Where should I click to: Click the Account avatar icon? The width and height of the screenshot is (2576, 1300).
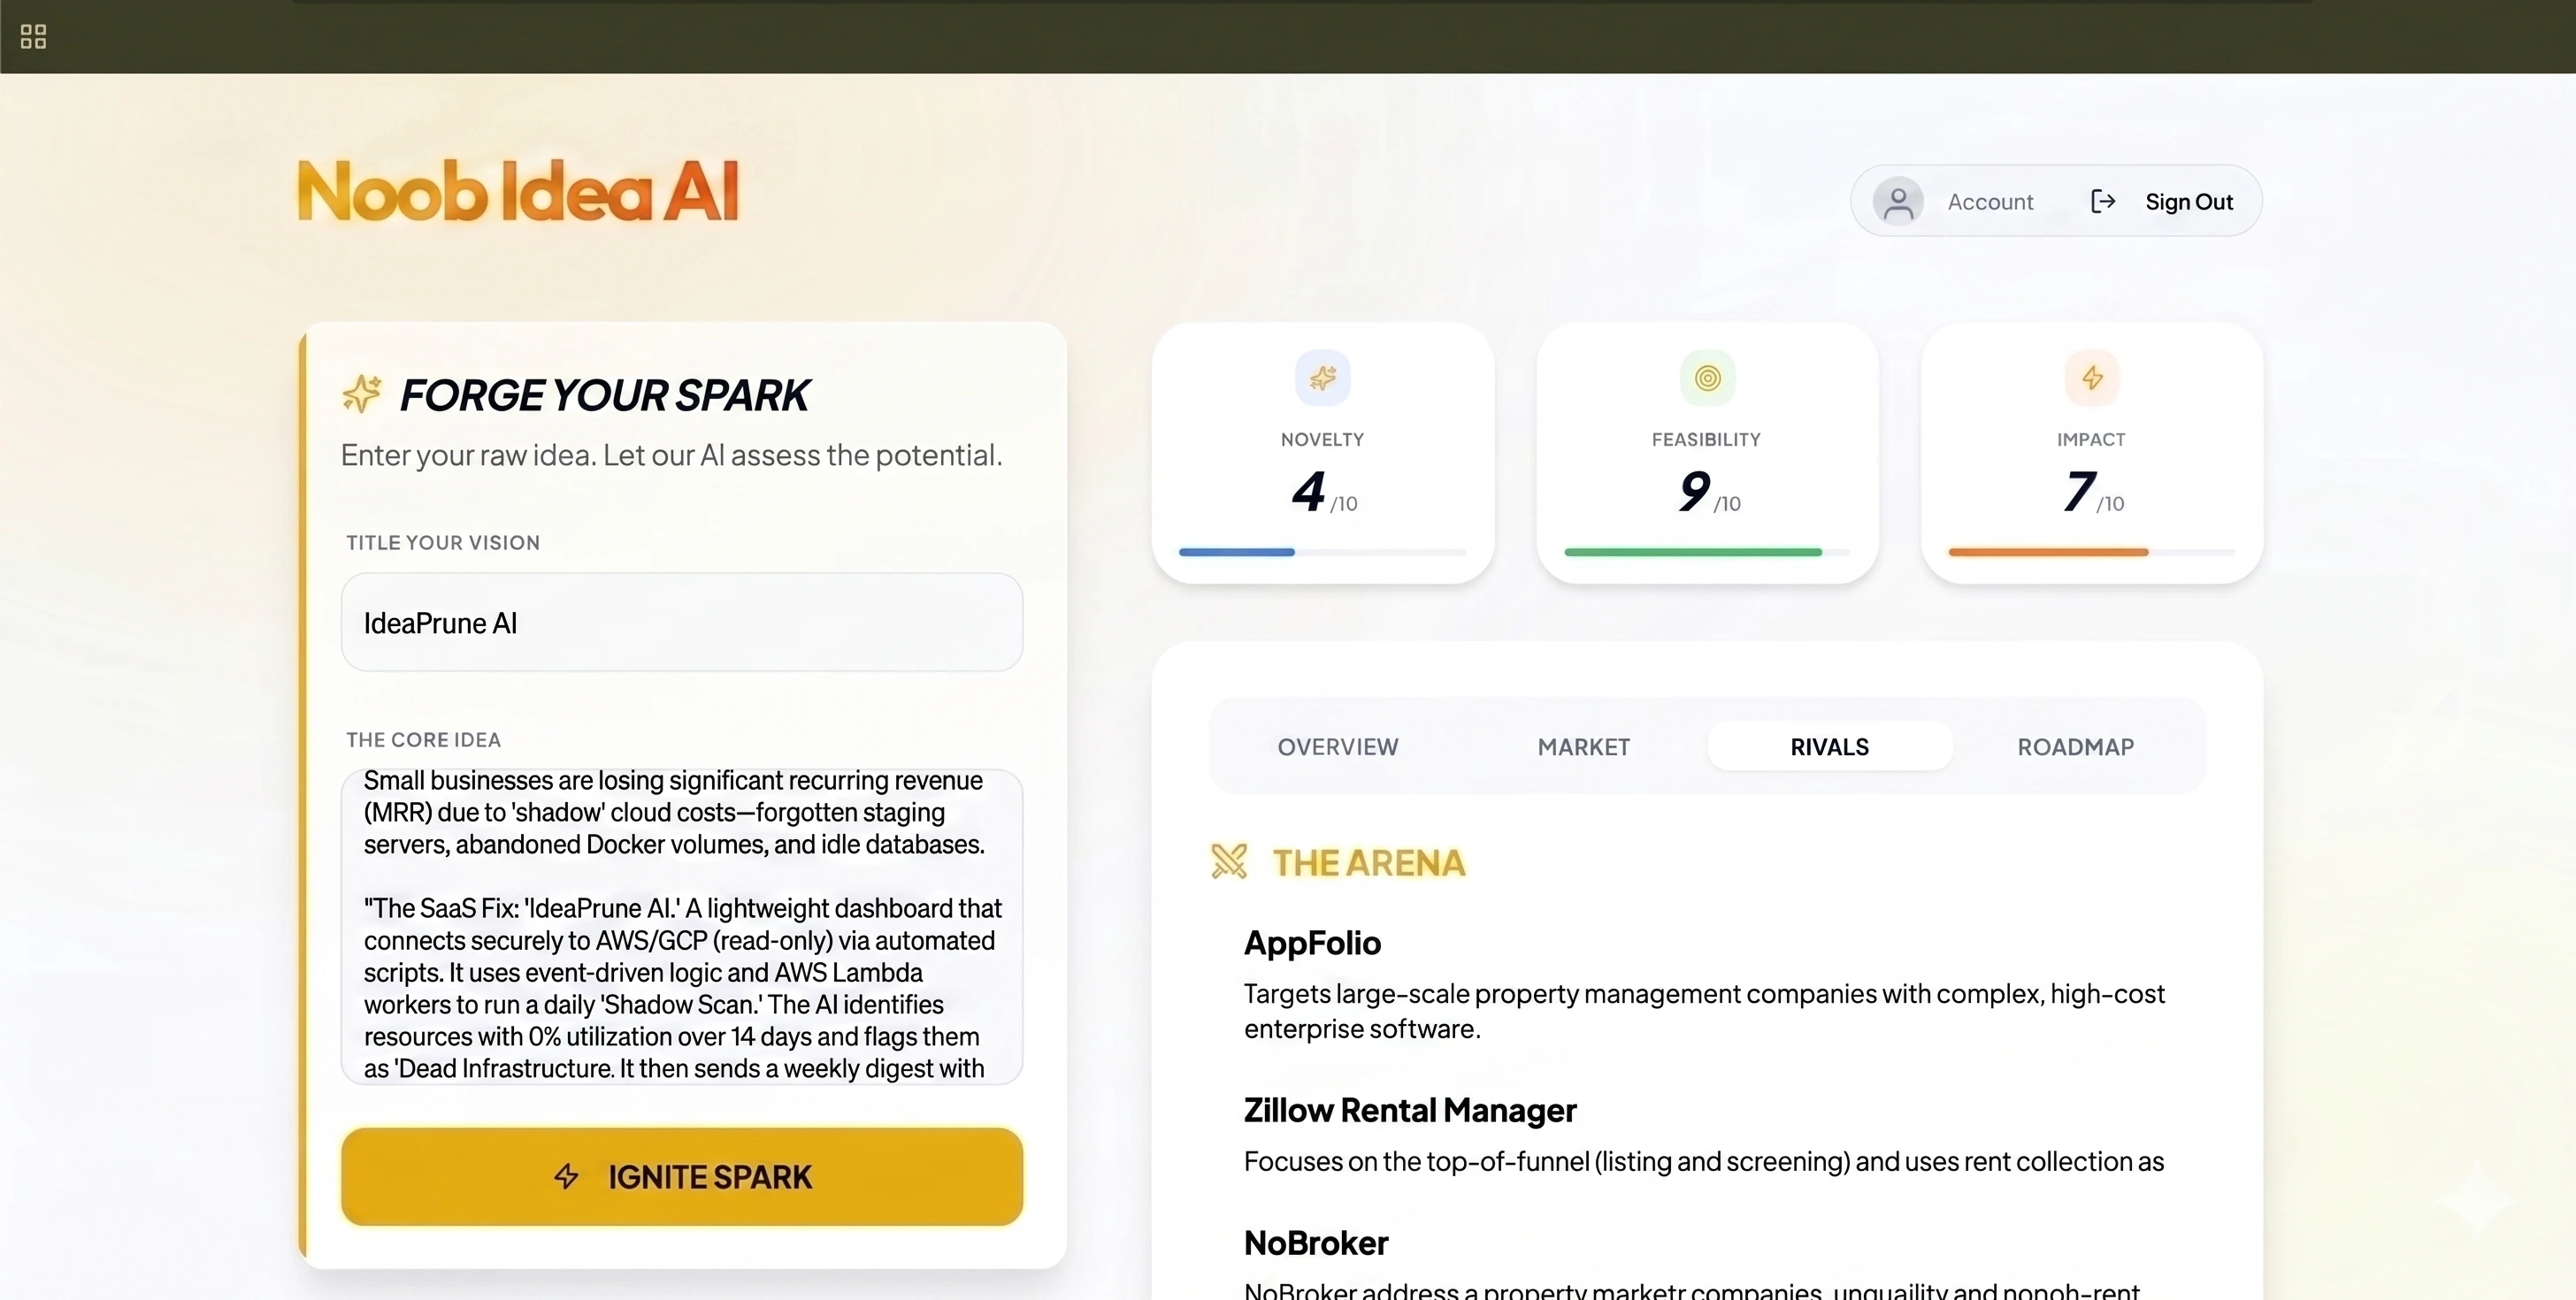click(1898, 202)
